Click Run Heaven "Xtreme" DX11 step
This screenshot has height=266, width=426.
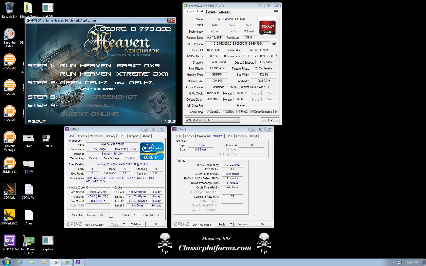[x=114, y=74]
